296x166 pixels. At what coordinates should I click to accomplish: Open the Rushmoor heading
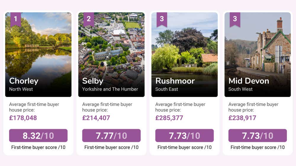click(x=175, y=81)
